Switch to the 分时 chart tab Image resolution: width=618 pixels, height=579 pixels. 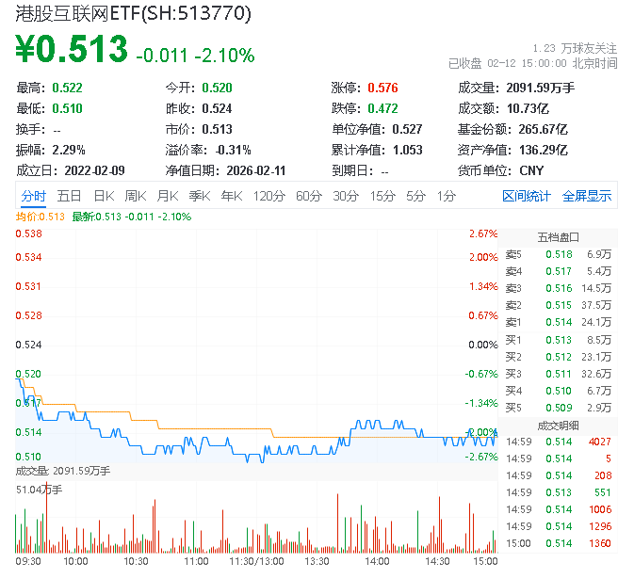point(34,196)
